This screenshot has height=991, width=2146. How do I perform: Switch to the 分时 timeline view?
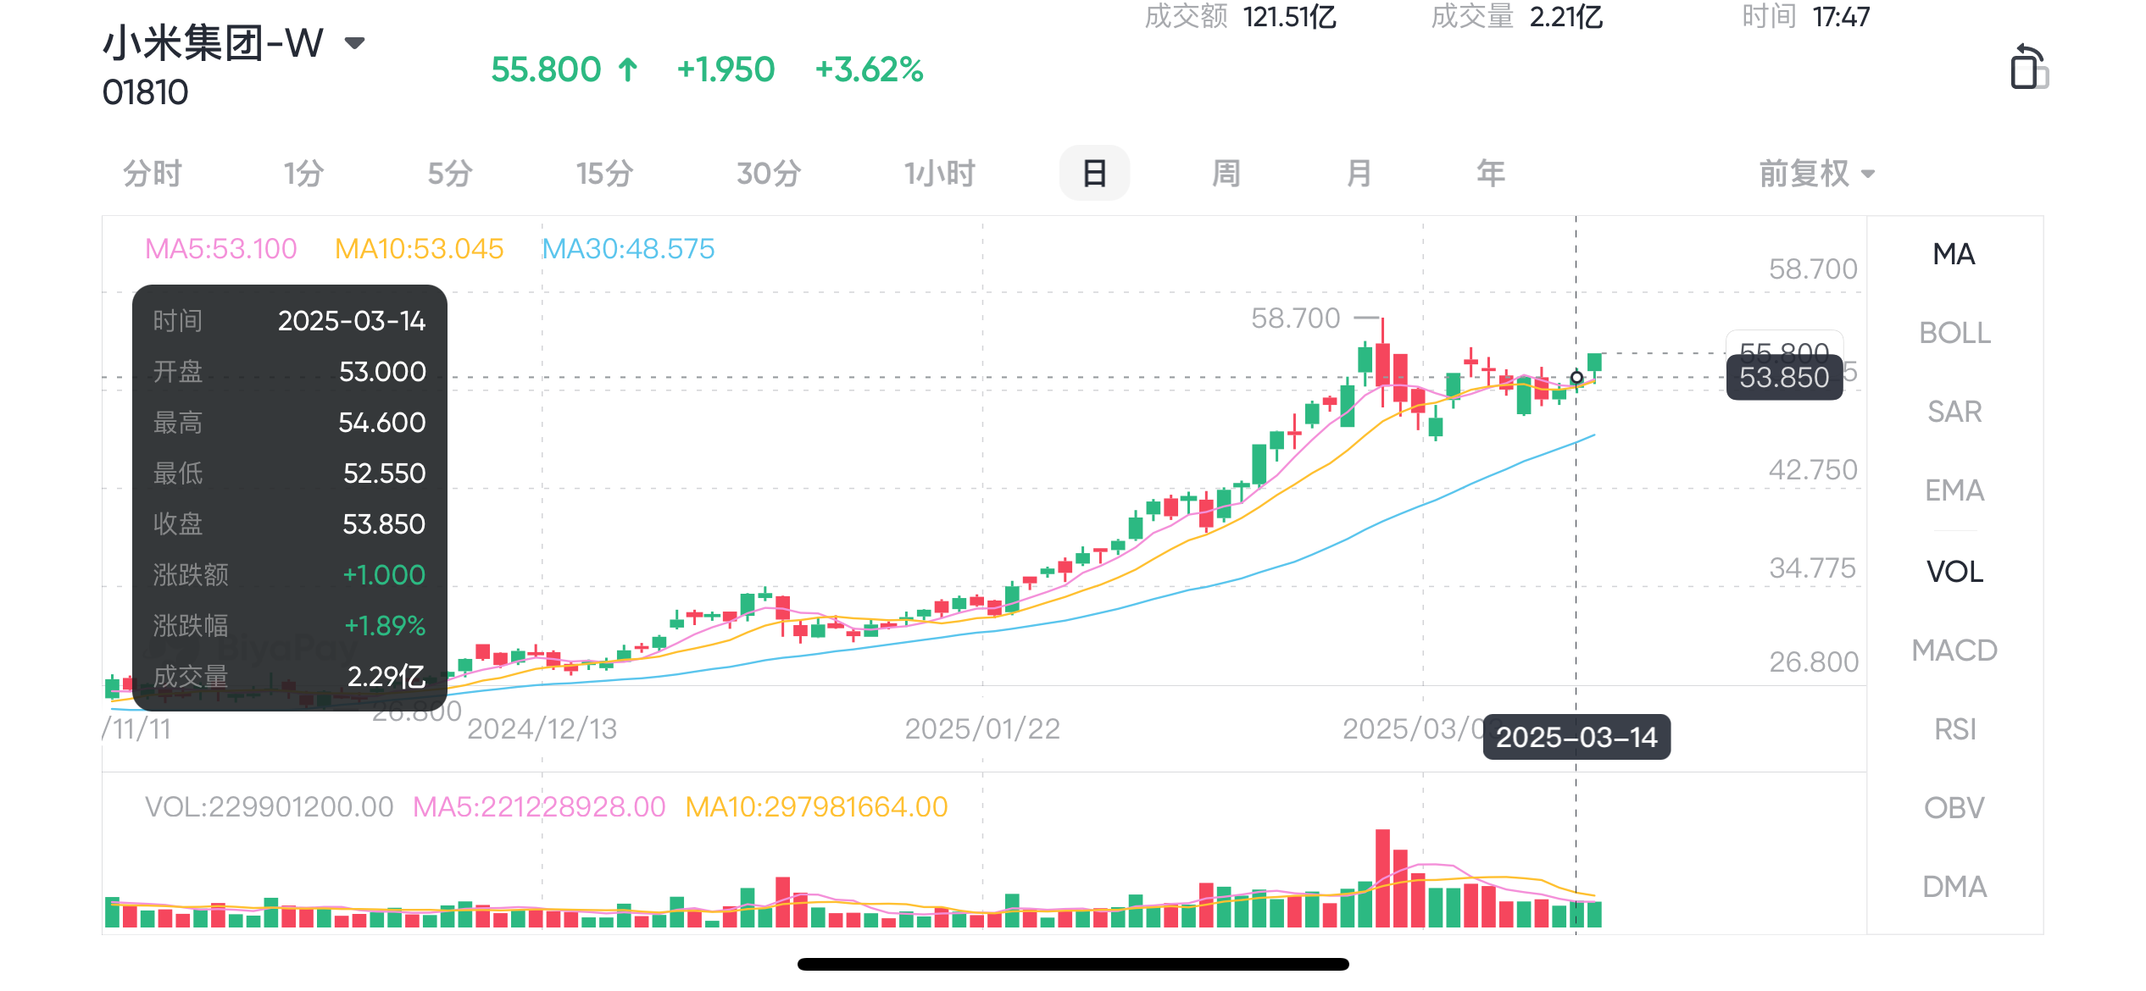153,174
